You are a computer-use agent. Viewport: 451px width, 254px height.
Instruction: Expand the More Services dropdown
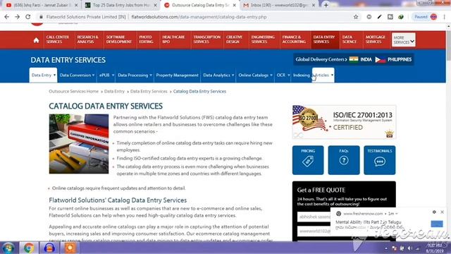click(x=404, y=40)
